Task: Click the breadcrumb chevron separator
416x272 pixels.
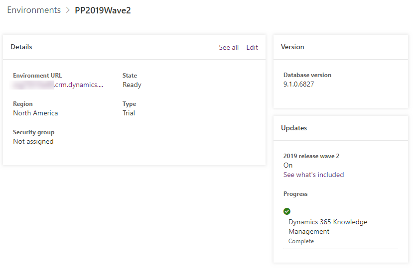Action: click(68, 10)
